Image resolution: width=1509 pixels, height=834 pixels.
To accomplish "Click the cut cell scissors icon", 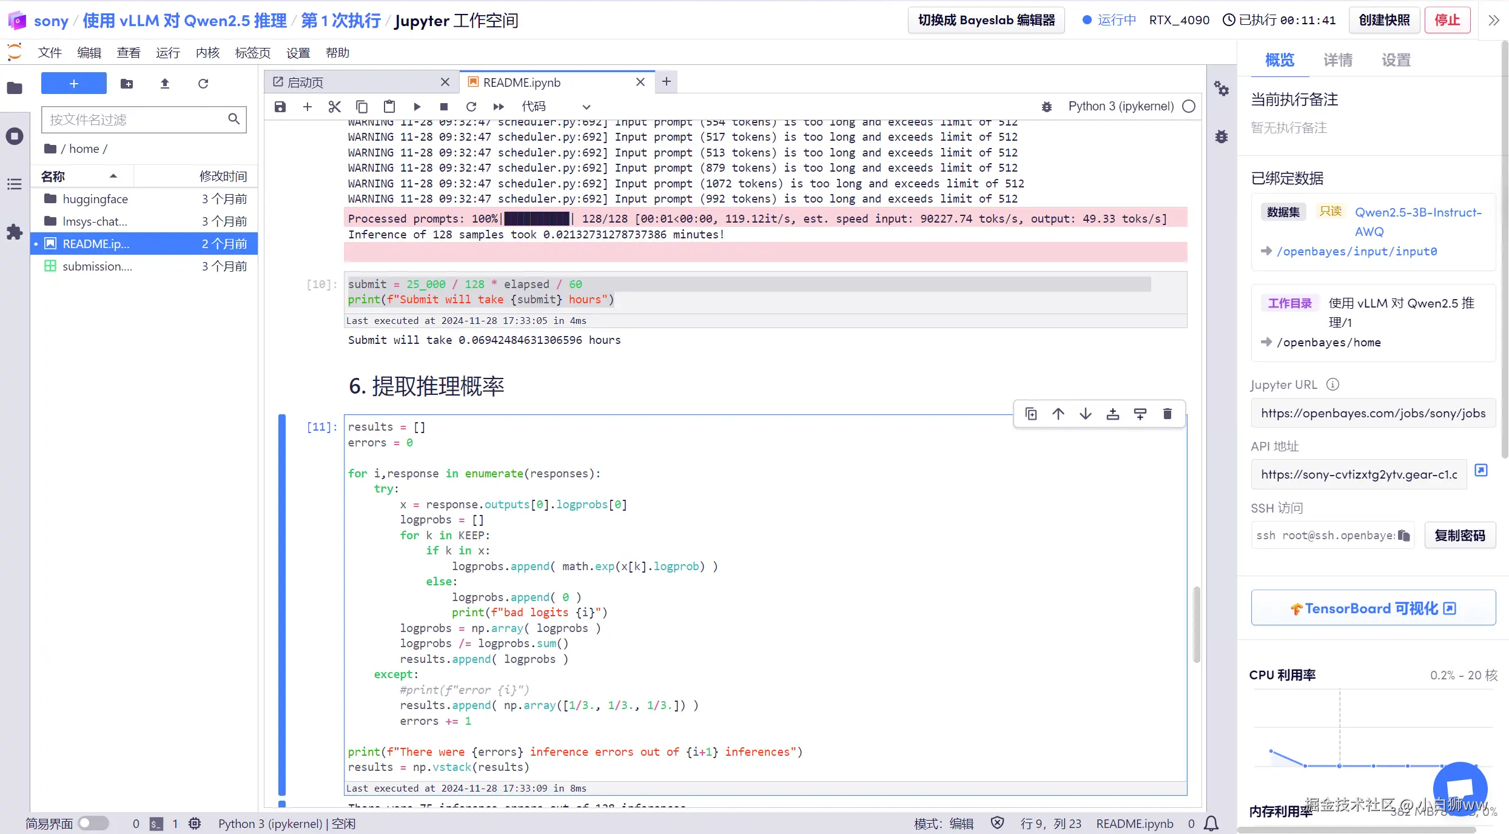I will coord(334,107).
